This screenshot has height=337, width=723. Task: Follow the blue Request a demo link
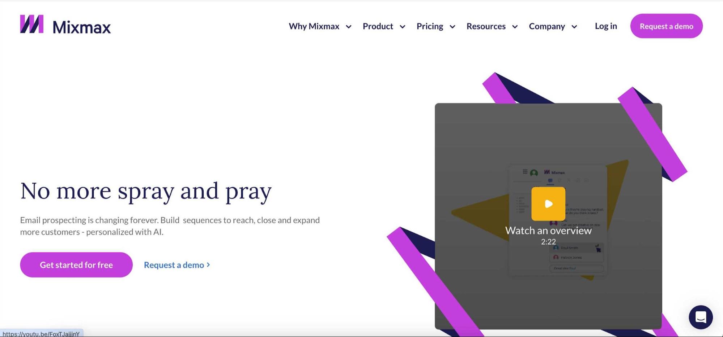174,265
